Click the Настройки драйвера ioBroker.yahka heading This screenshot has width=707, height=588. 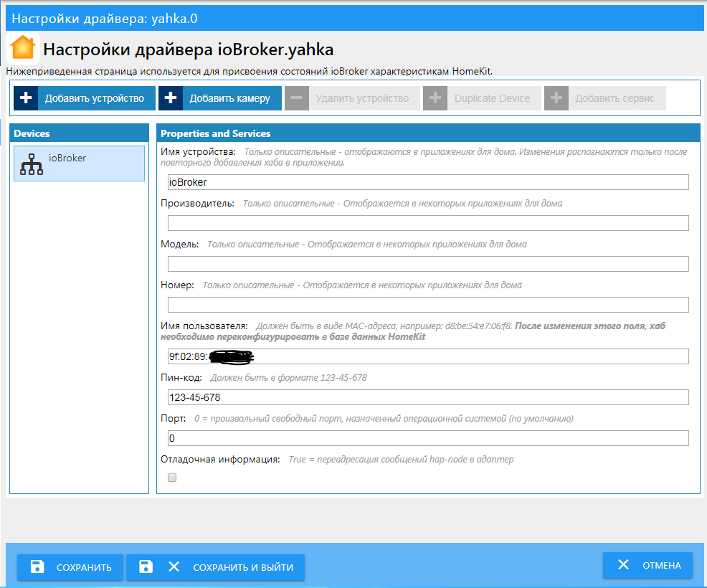pos(189,49)
